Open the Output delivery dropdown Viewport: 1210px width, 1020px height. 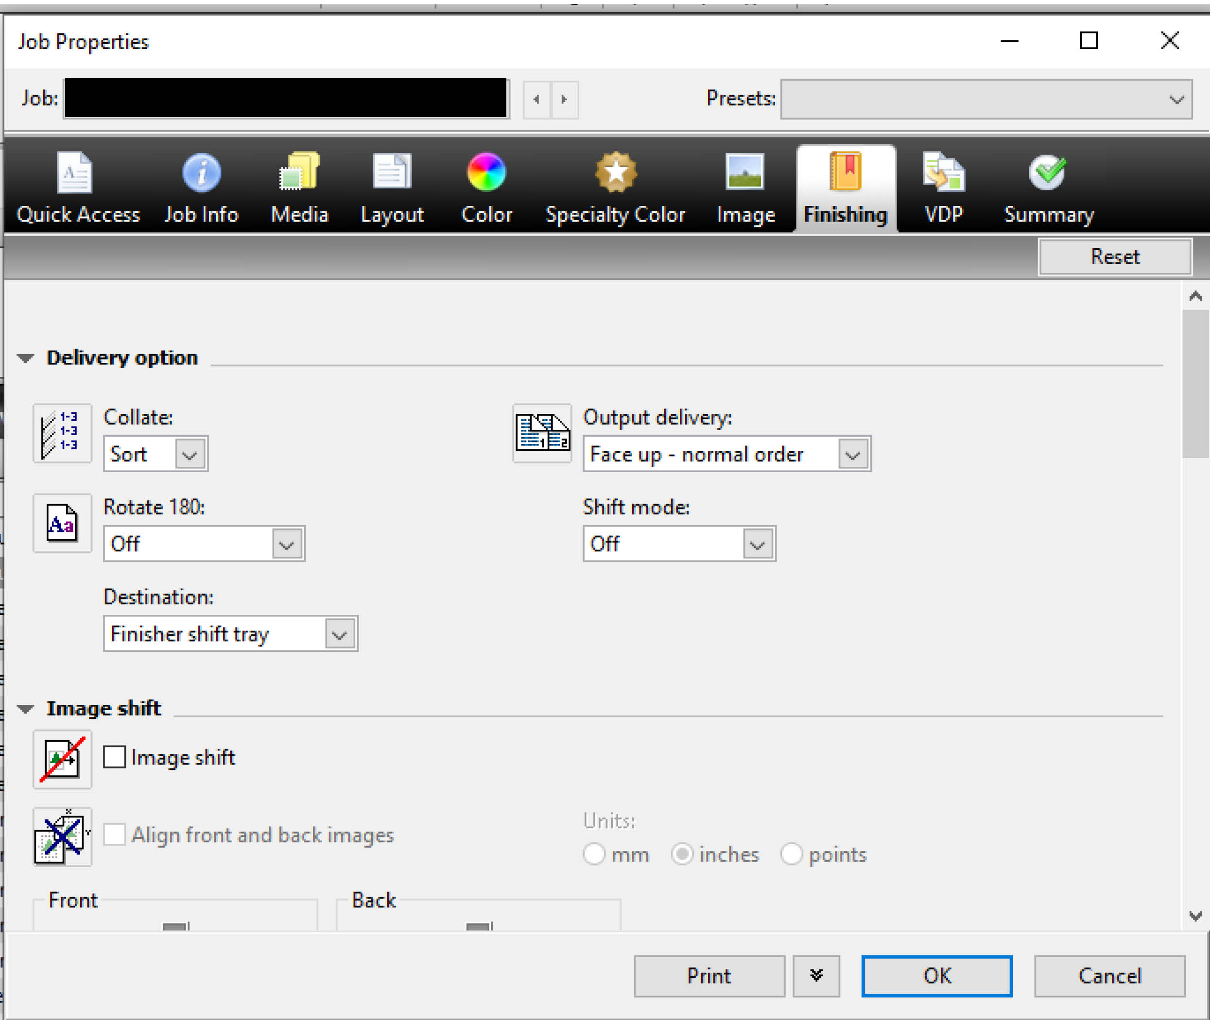coord(727,454)
